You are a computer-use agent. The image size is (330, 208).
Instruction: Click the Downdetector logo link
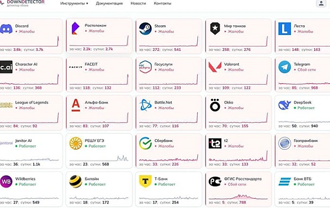pos(23,3)
